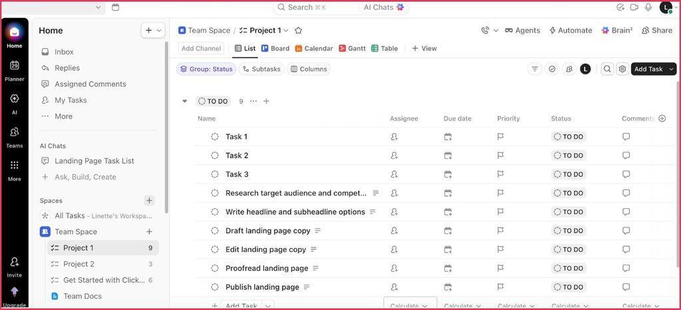Toggle status circle of Research target audience task
The width and height of the screenshot is (681, 310).
tap(215, 193)
